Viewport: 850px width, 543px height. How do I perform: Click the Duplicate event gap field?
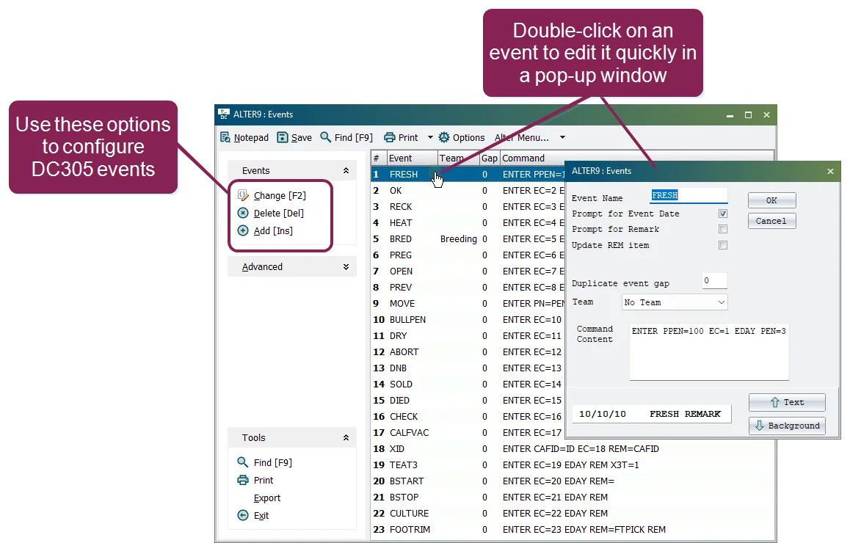714,281
